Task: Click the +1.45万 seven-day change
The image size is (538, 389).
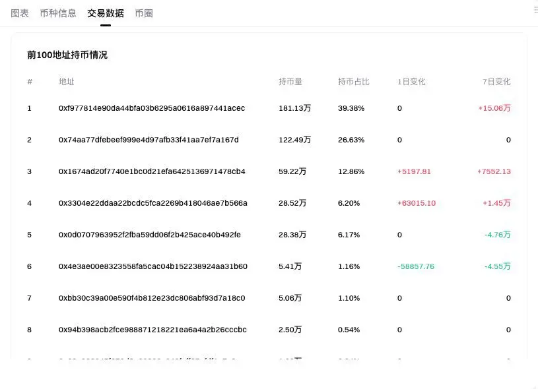Action: [x=497, y=203]
